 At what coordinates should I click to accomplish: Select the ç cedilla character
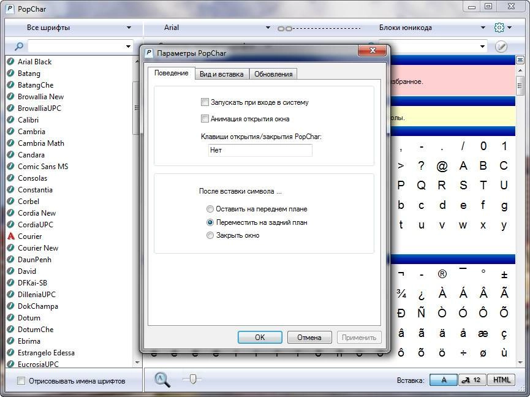(x=504, y=334)
